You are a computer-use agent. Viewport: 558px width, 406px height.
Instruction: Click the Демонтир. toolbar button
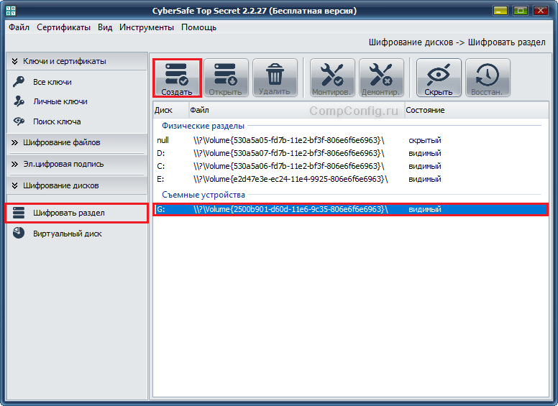click(381, 78)
